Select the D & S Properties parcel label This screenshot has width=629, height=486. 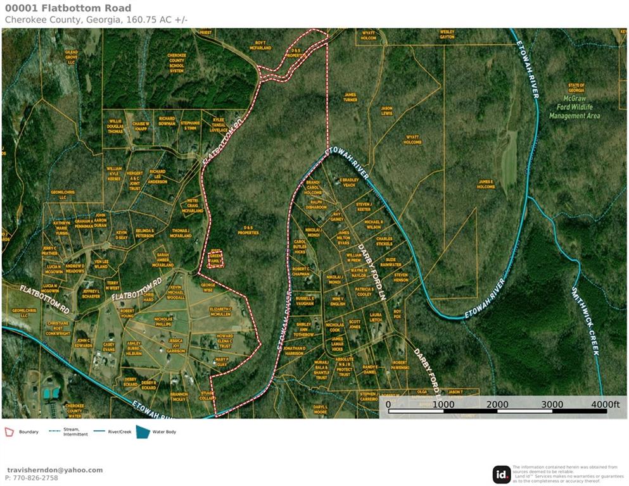click(x=246, y=231)
